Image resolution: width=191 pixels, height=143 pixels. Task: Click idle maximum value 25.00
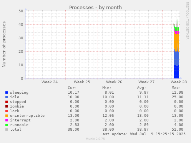pos(178,97)
